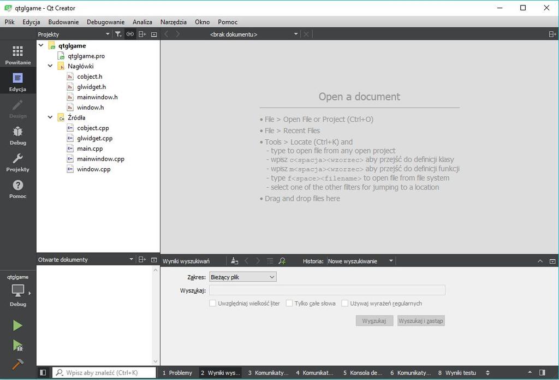Screen dimensions: 559x380
Task: Open the Pomoc menu in menu bar
Action: coord(228,22)
